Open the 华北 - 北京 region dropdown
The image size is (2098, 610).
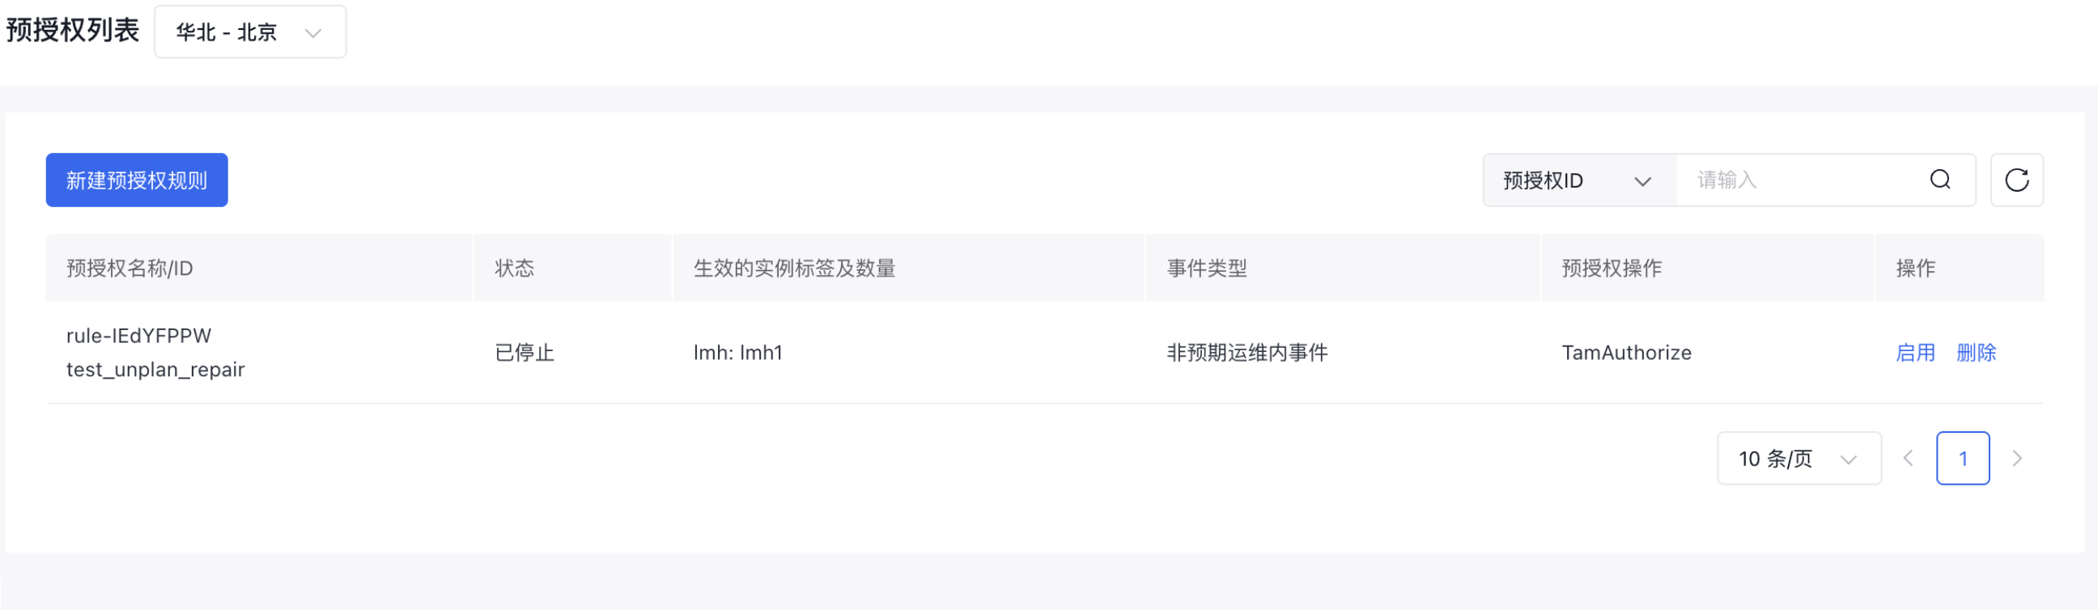pyautogui.click(x=250, y=32)
